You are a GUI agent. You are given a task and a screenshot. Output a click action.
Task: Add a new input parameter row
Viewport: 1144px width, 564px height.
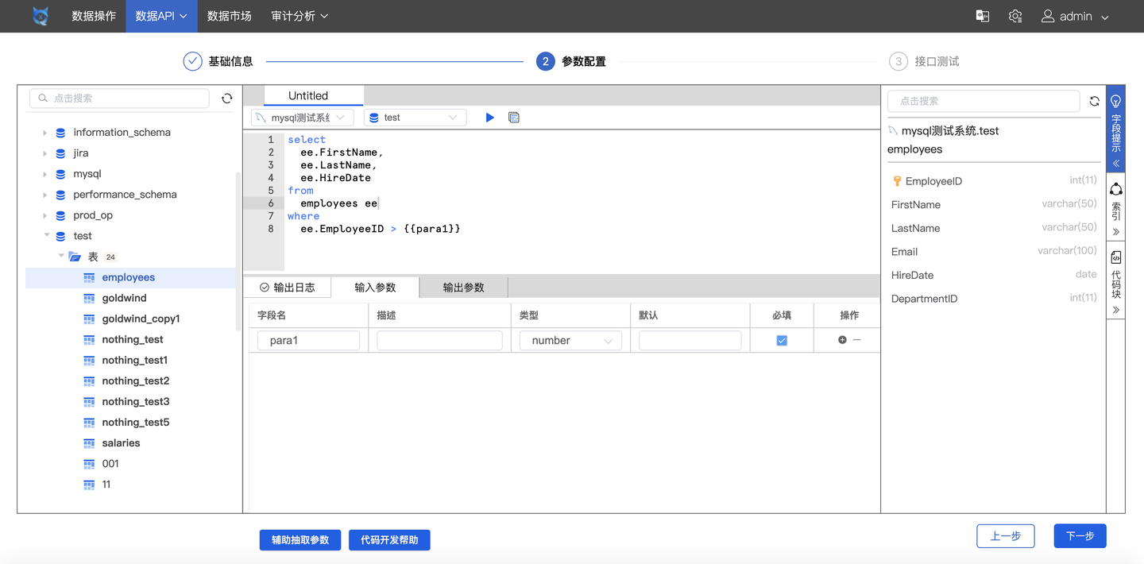(841, 339)
